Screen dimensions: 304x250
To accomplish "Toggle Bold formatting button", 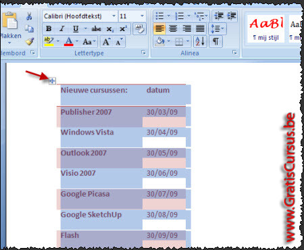I will pyautogui.click(x=49, y=29).
